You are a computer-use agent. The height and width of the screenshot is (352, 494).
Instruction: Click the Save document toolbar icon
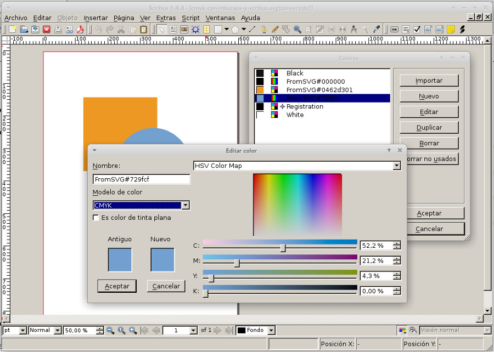(35, 30)
